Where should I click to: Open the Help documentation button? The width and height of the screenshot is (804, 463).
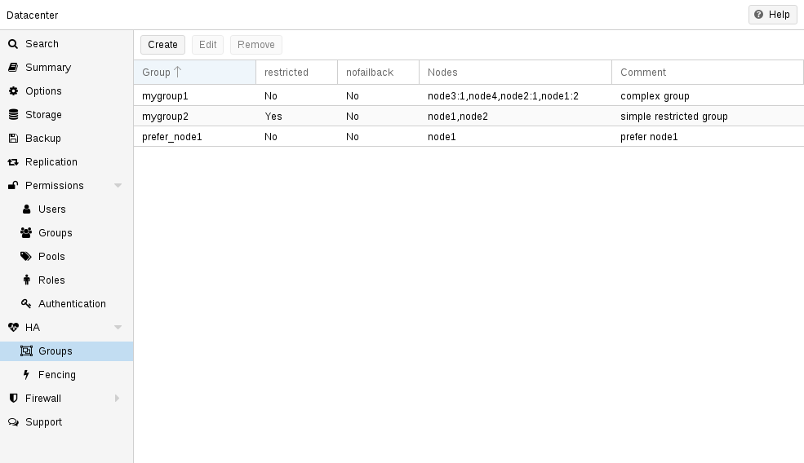click(x=772, y=15)
